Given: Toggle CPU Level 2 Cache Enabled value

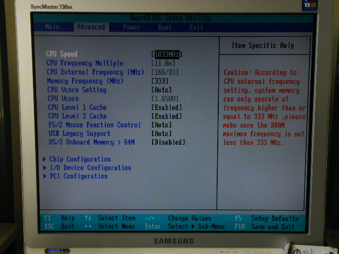Looking at the screenshot, I should tap(167, 116).
